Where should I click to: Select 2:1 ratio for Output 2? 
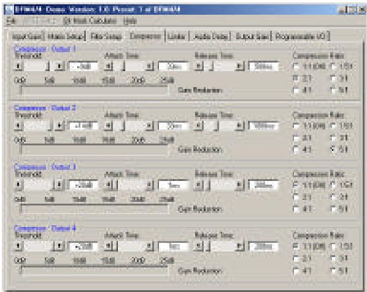[296, 137]
